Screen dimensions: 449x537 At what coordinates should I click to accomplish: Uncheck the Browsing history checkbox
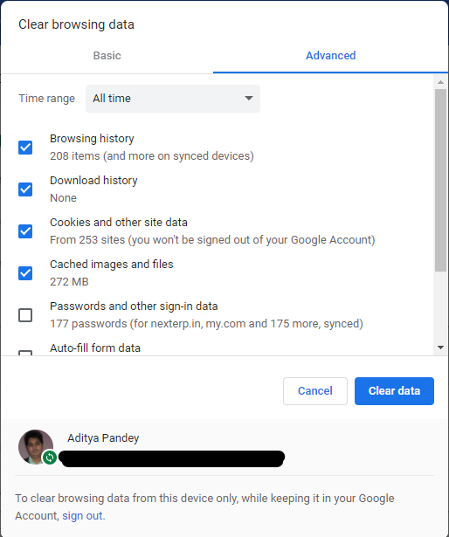pyautogui.click(x=25, y=148)
